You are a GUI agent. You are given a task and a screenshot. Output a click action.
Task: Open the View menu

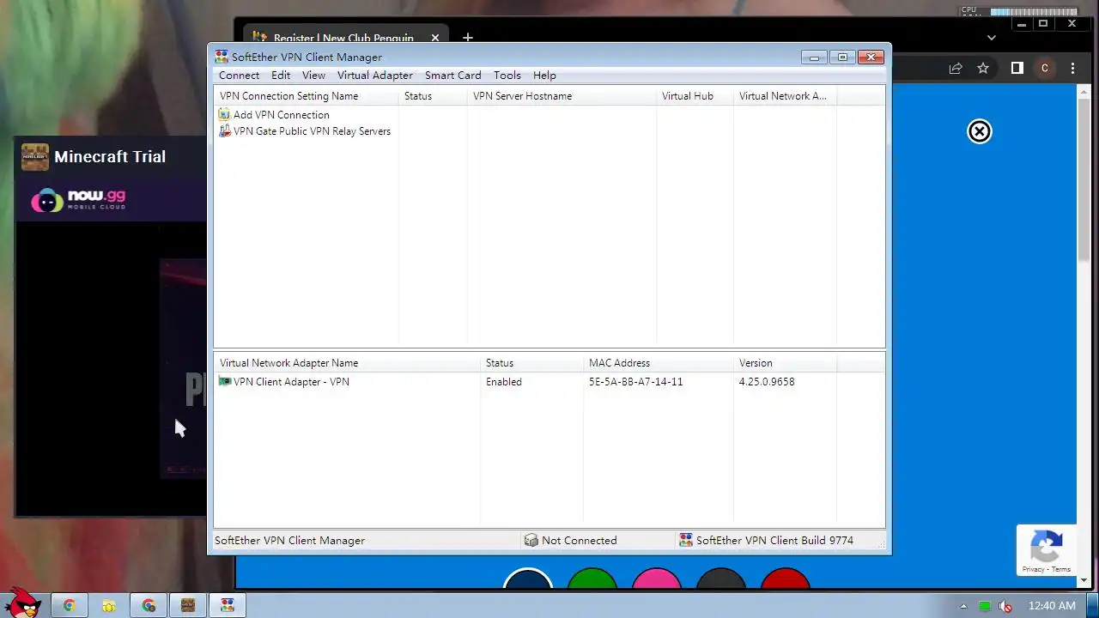click(x=313, y=76)
